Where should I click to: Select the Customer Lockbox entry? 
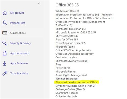[x=66, y=57]
